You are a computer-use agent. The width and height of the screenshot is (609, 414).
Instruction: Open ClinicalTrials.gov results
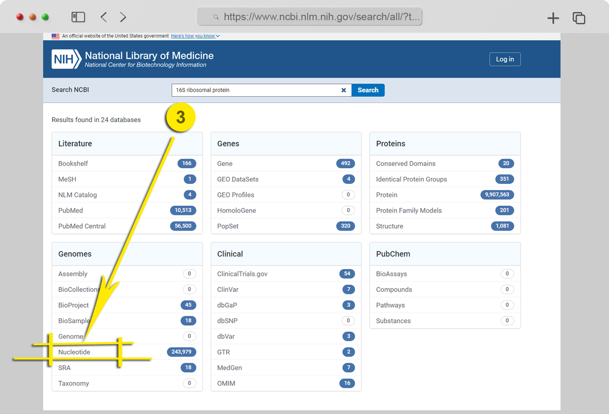[242, 274]
